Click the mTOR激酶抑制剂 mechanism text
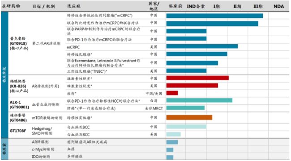 (47, 118)
